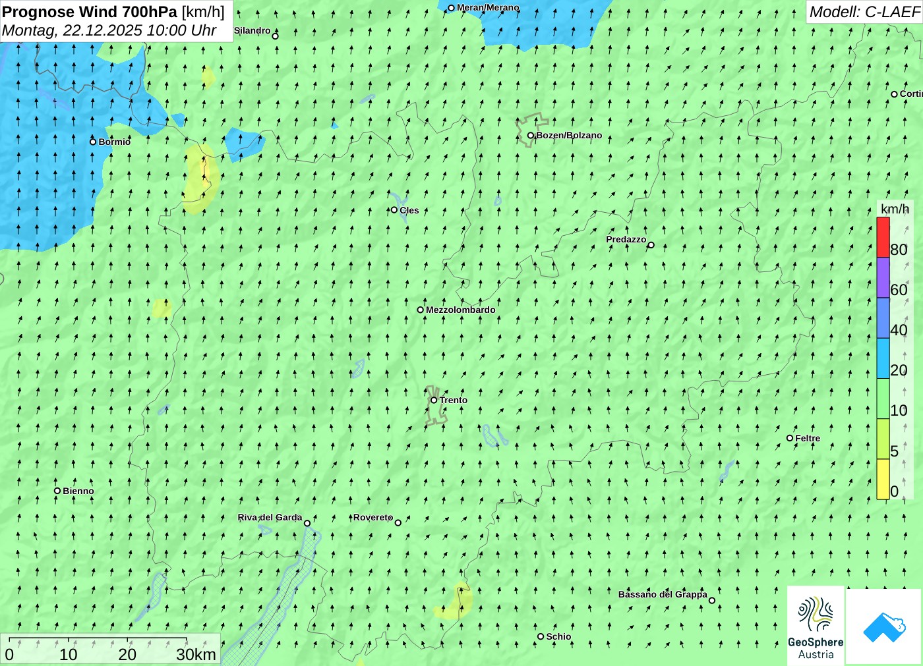Click the Predazzo city marker
The image size is (923, 666).
pos(651,245)
